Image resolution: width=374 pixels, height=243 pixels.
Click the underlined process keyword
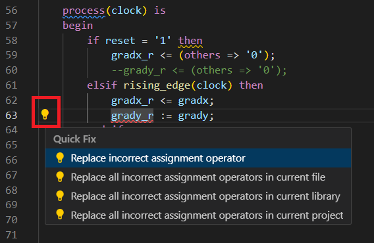click(84, 11)
